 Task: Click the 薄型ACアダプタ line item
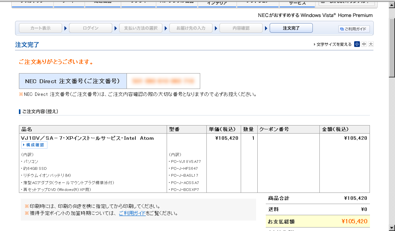point(68,182)
